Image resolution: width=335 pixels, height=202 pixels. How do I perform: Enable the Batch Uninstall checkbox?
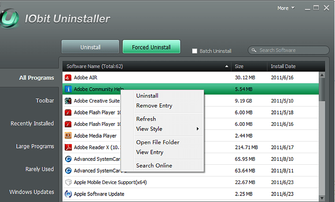pos(195,51)
